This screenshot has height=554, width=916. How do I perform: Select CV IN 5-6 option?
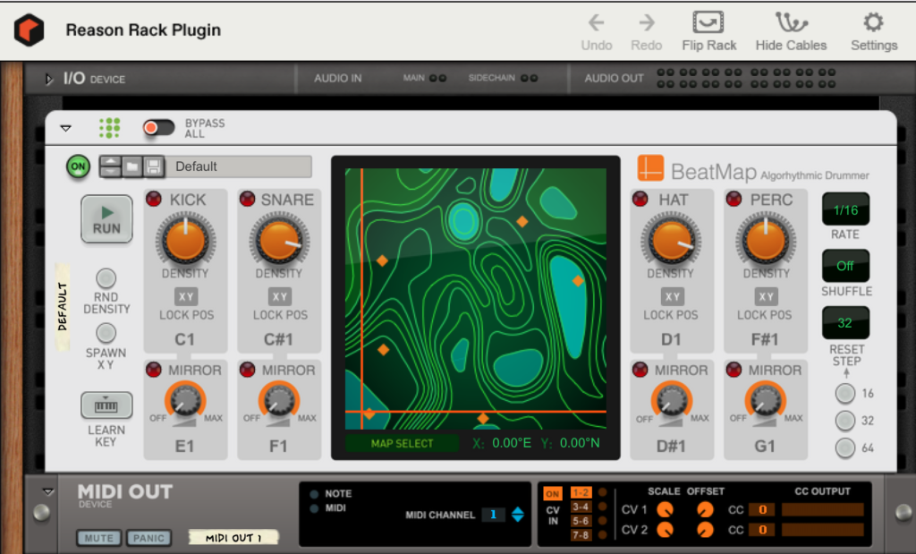click(x=581, y=521)
